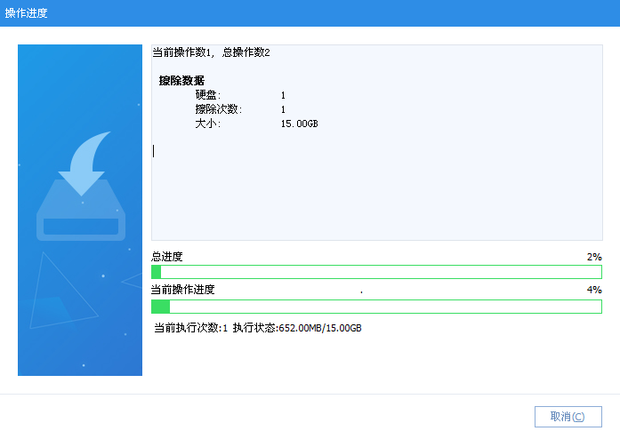Click the 擦除数据 heading
Image resolution: width=620 pixels, height=439 pixels.
click(x=181, y=81)
